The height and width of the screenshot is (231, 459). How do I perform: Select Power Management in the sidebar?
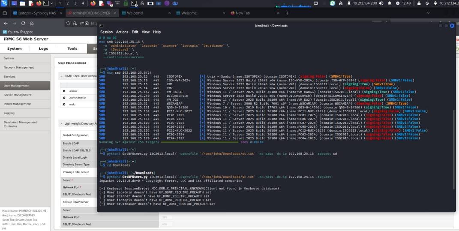pos(25,104)
